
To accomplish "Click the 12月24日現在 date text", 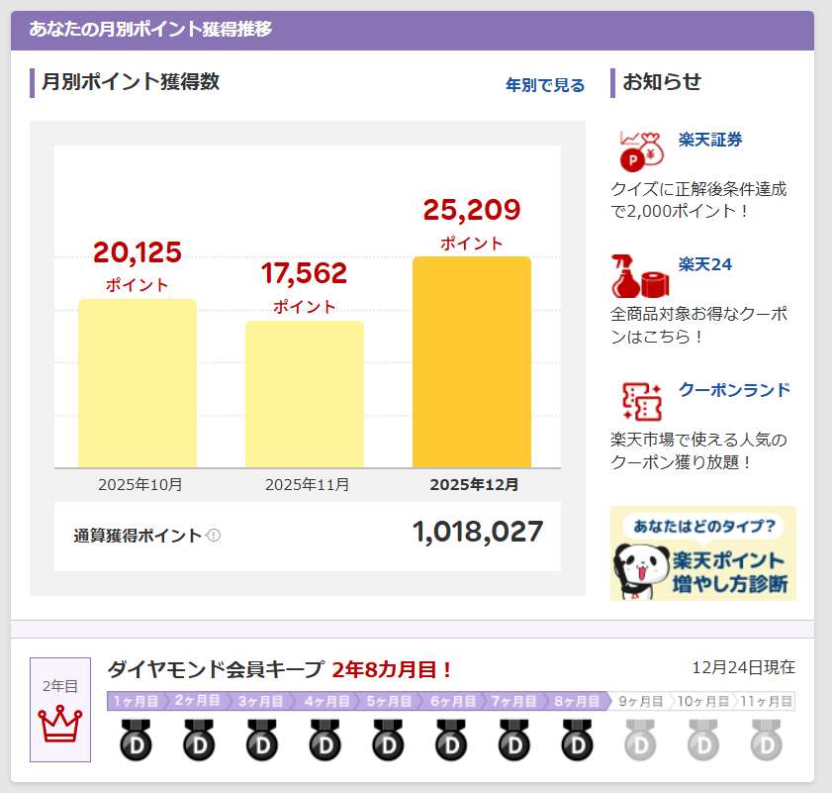I will pos(743,667).
